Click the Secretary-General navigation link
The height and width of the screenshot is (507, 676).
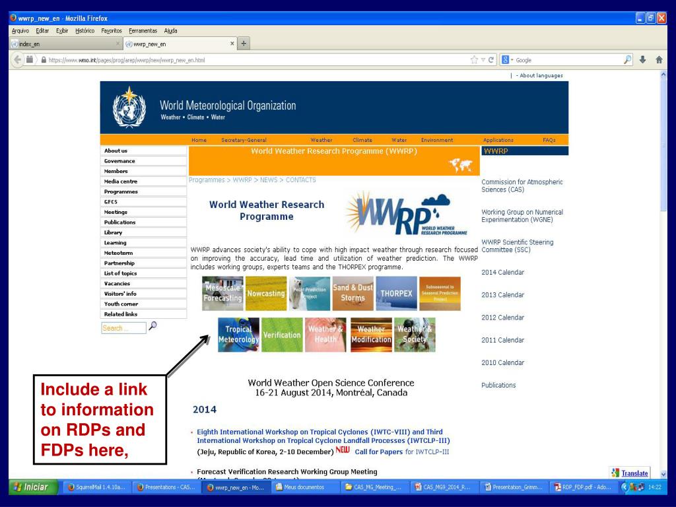tap(244, 140)
